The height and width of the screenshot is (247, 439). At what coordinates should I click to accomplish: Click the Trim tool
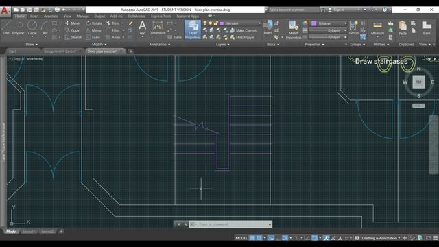[112, 23]
